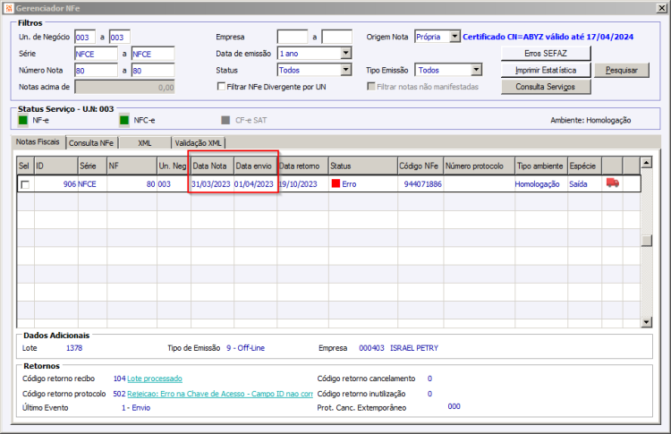This screenshot has width=671, height=434.
Task: Expand the Tipo Emissão dropdown
Action: pos(476,70)
